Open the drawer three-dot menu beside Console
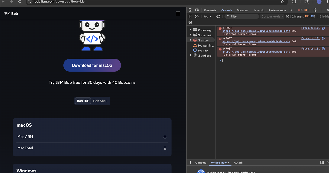329x173 pixels. [x=191, y=163]
